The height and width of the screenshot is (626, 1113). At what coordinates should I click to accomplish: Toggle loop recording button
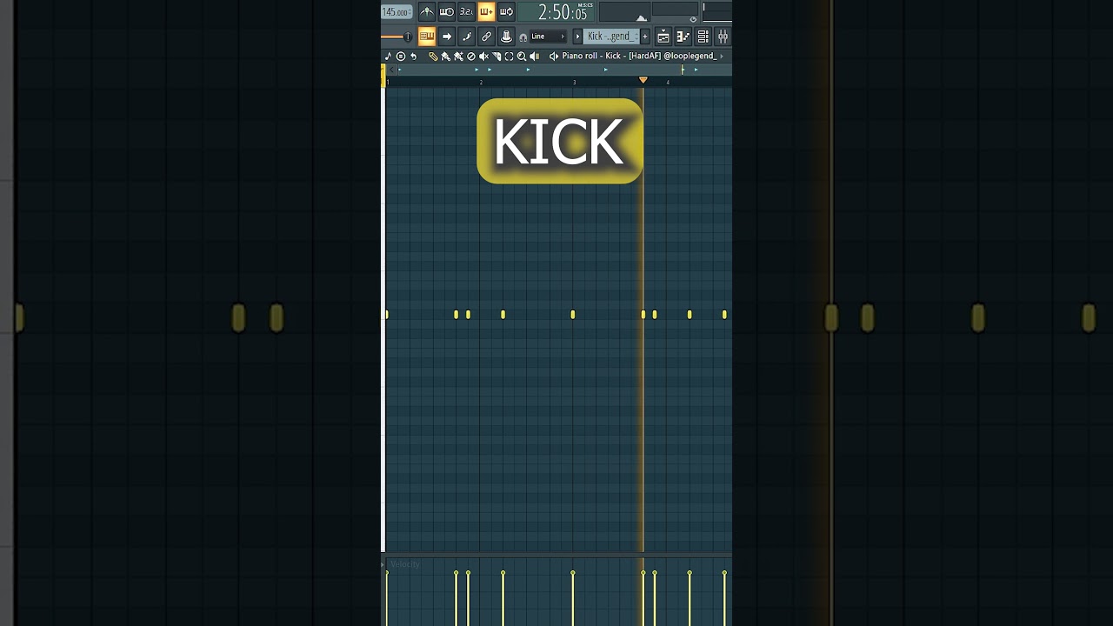click(x=506, y=11)
